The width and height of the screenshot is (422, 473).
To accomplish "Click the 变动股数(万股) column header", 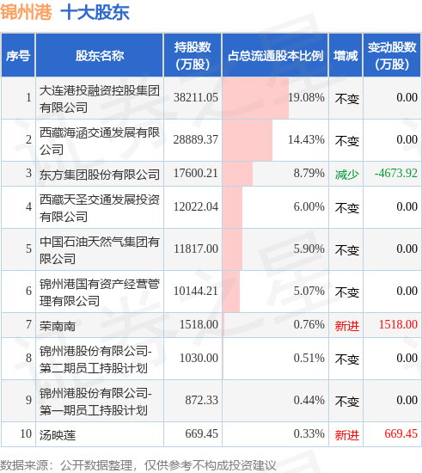I will (x=392, y=56).
